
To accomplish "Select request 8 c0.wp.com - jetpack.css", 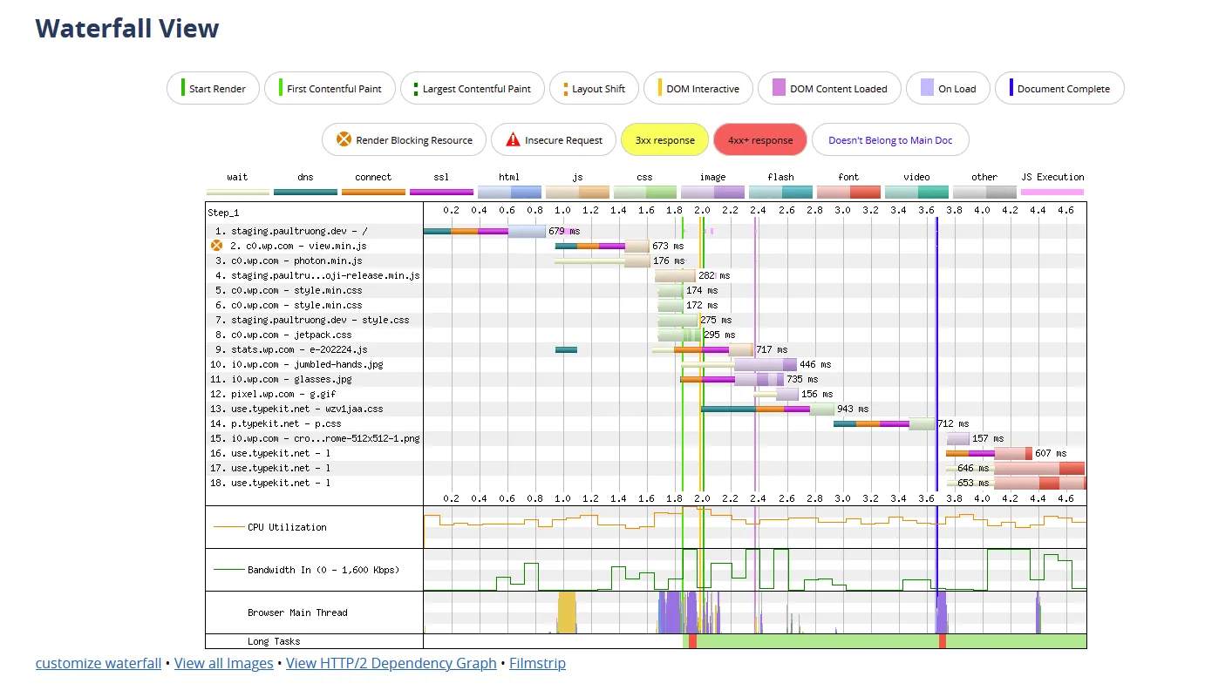I will tap(283, 335).
